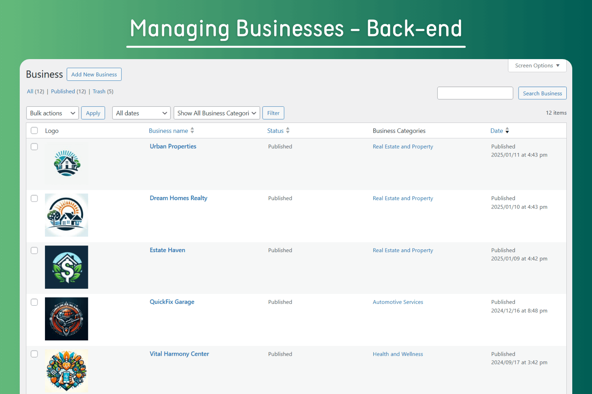The image size is (592, 394).
Task: Show All businesses filter (12)
Action: (x=36, y=91)
